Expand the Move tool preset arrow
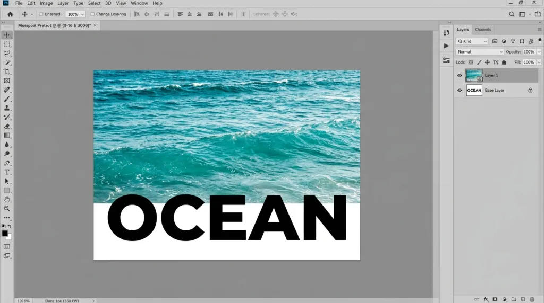544x303 pixels. (32, 14)
